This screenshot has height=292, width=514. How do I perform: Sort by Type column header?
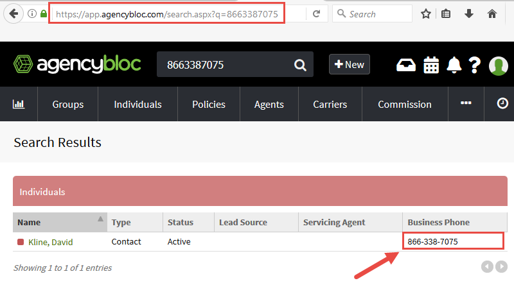click(x=135, y=222)
